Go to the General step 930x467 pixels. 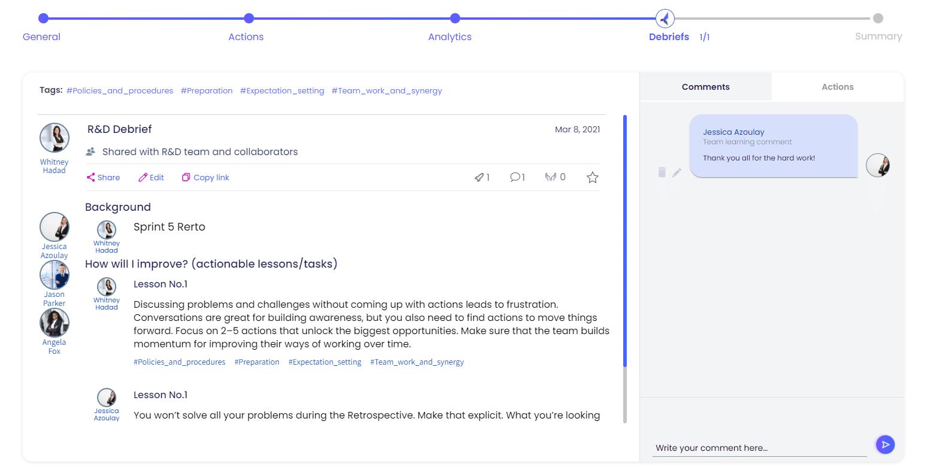(43, 19)
